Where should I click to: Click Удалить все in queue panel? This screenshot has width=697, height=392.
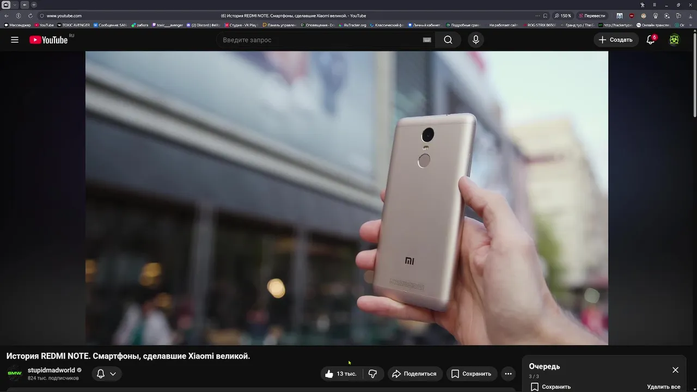click(664, 387)
